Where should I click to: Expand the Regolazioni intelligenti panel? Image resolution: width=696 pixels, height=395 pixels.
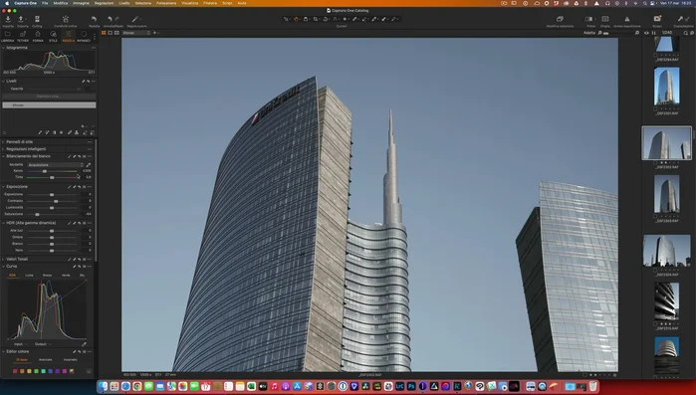pos(4,149)
